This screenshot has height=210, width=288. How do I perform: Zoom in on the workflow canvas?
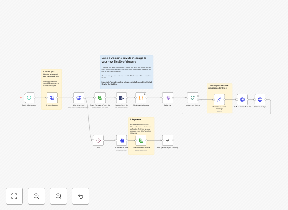click(x=36, y=196)
